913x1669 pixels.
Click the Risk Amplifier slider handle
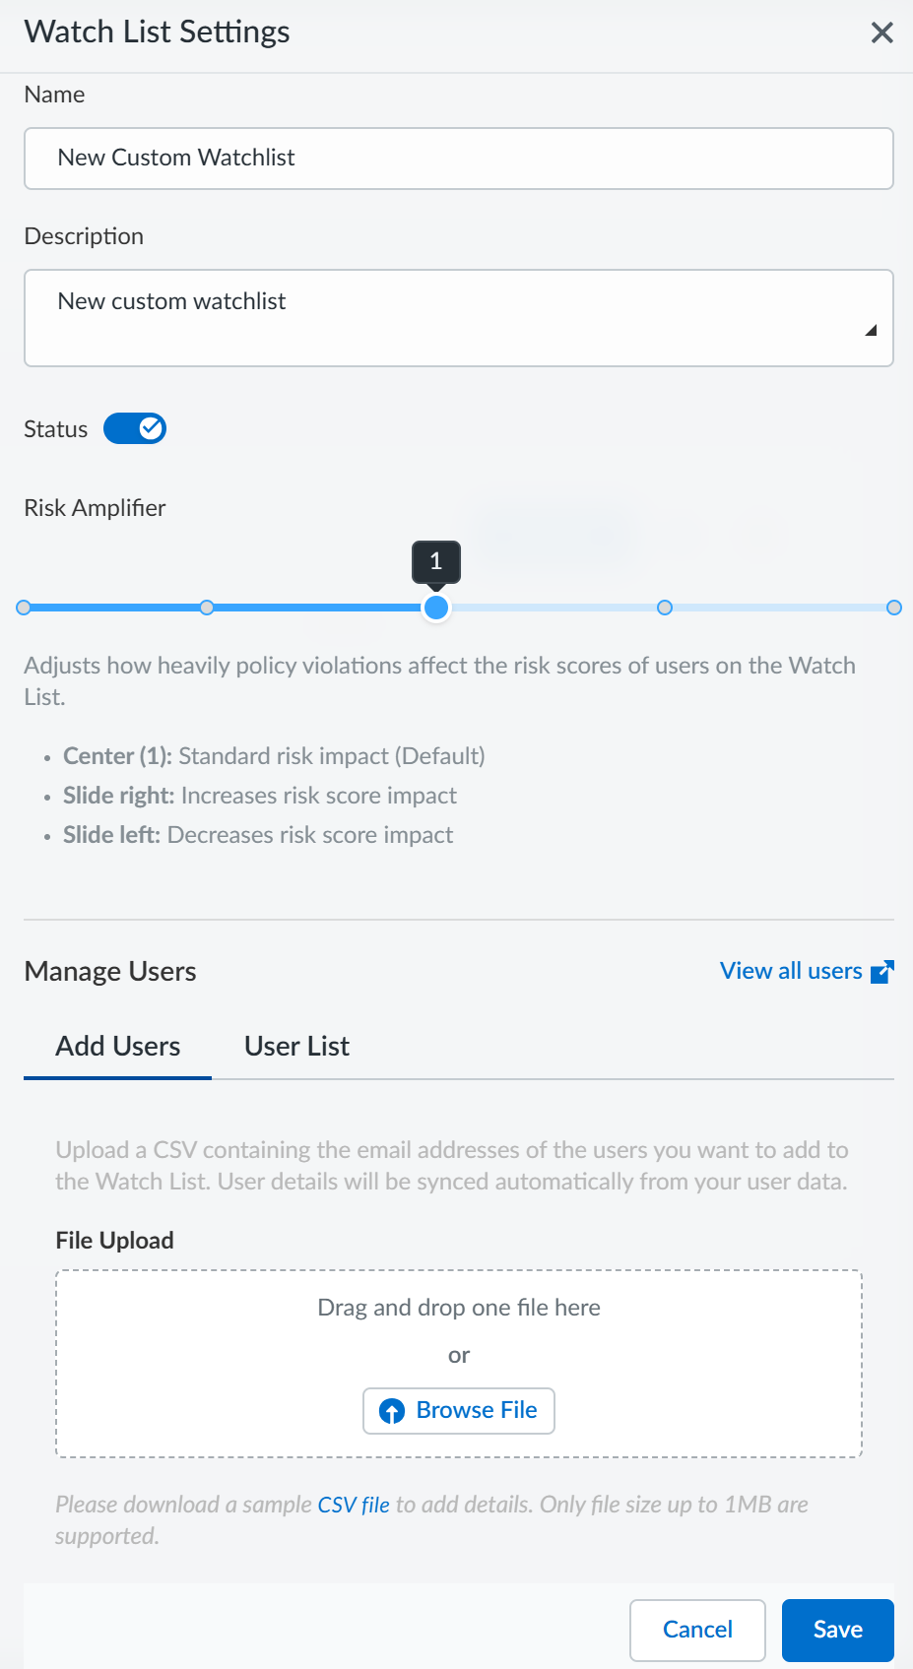tap(436, 608)
